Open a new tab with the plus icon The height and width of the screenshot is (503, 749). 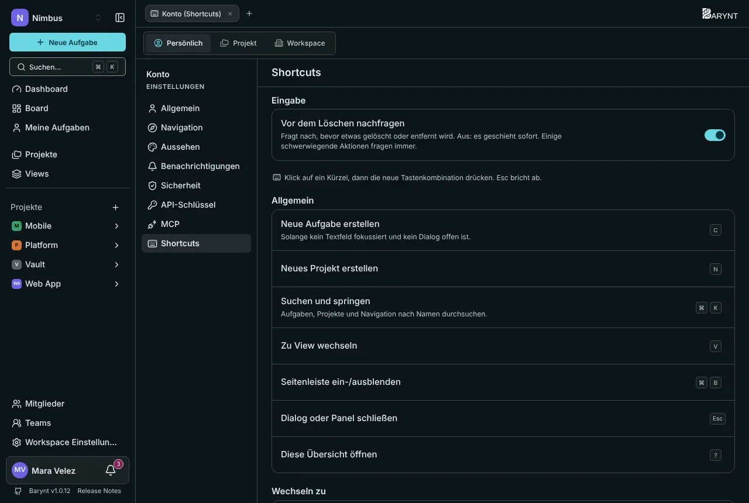pos(249,13)
